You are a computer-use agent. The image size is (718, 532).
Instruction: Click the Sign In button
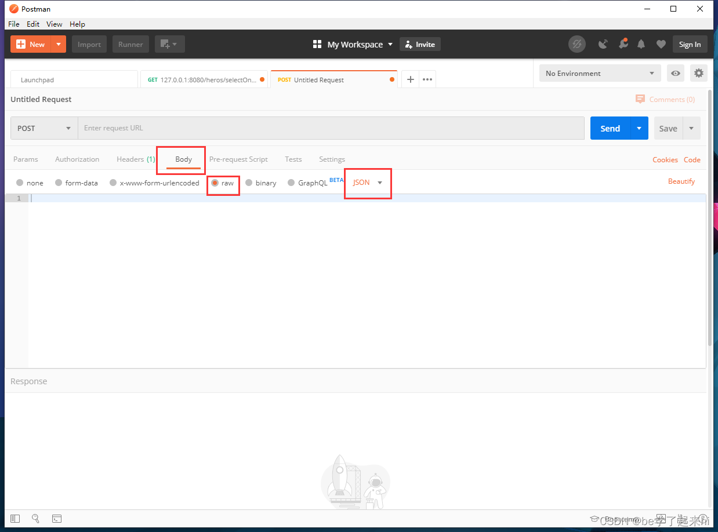click(x=690, y=44)
